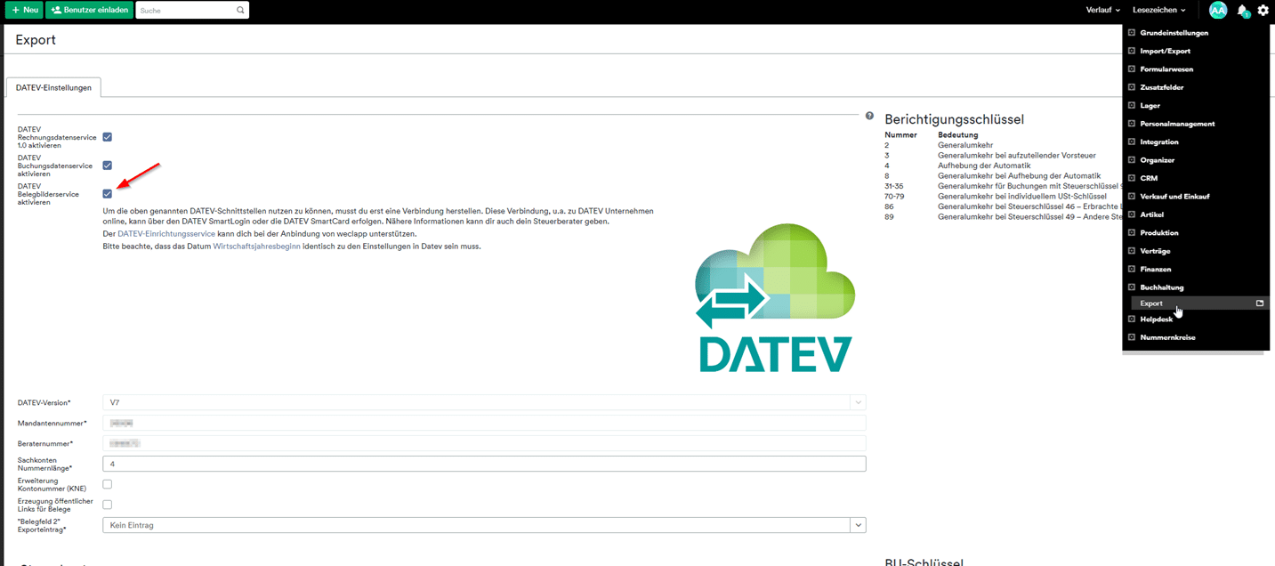
Task: Collapse Buchhaltung in settings menu
Action: (1161, 287)
